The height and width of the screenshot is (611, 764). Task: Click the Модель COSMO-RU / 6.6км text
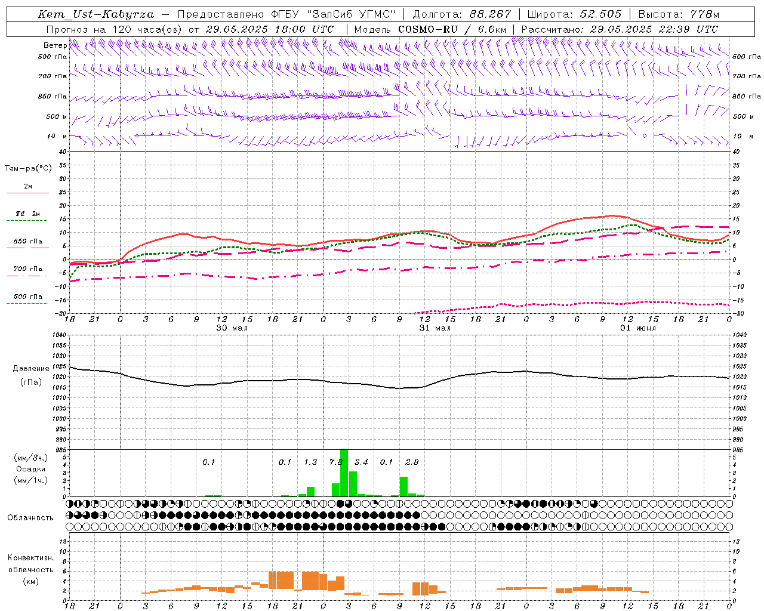pyautogui.click(x=430, y=29)
